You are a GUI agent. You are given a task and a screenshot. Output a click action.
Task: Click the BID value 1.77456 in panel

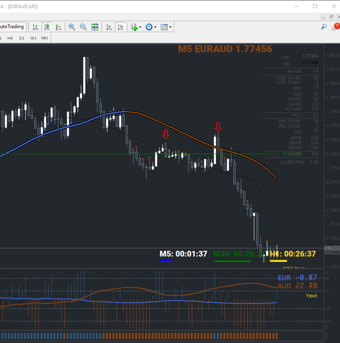(x=310, y=63)
